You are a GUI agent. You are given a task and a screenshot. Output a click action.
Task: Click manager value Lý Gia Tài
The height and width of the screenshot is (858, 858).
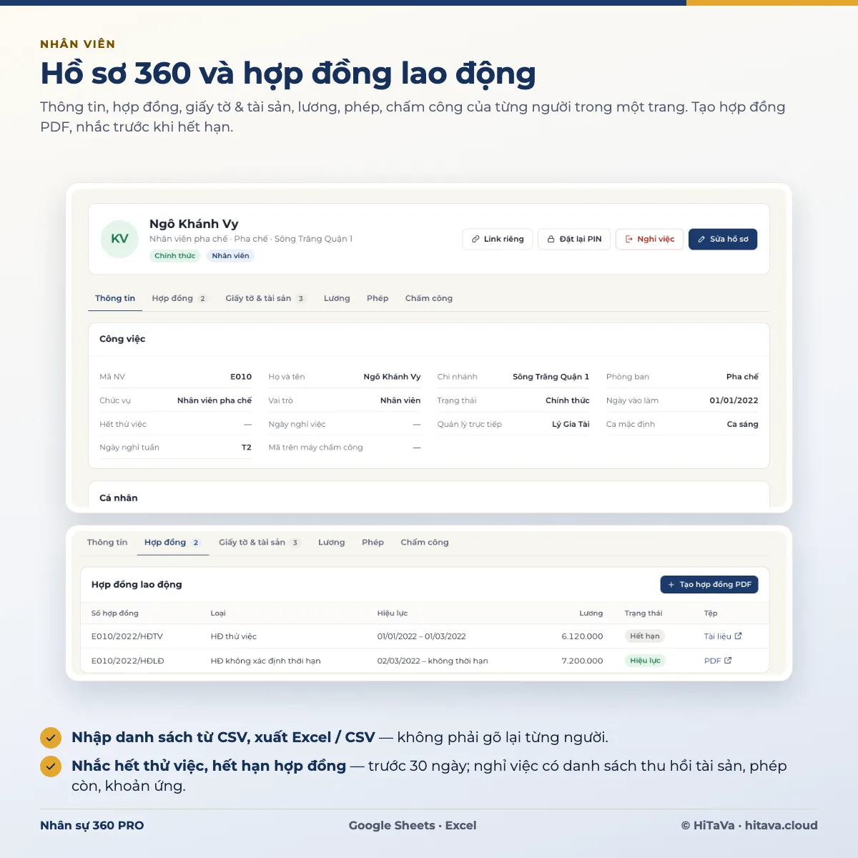pyautogui.click(x=571, y=424)
